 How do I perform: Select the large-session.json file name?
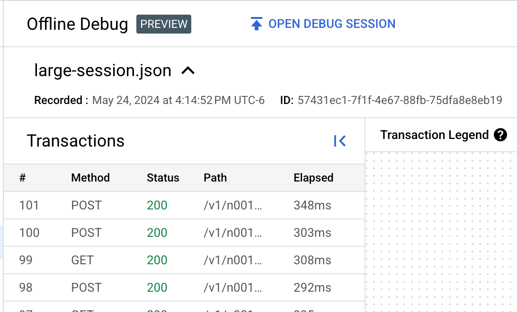click(103, 71)
